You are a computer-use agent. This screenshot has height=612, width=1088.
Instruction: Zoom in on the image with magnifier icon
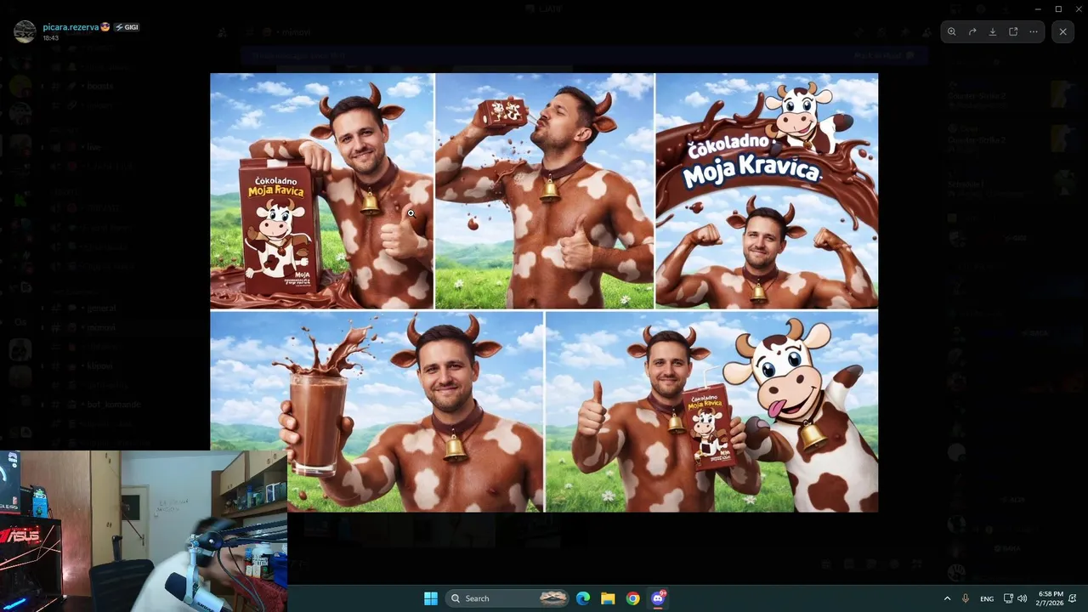952,31
